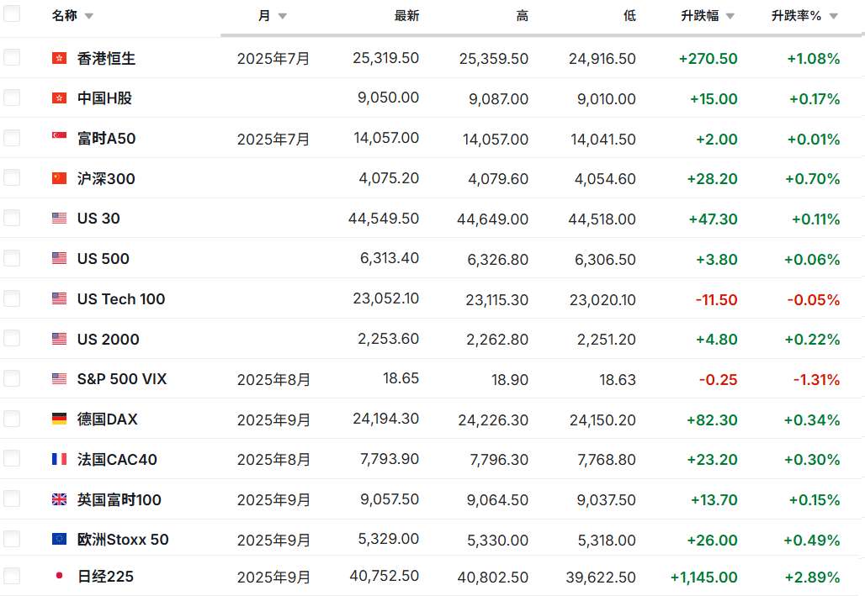The image size is (865, 596).
Task: Click latest price 25,319.50
Action: (x=385, y=58)
